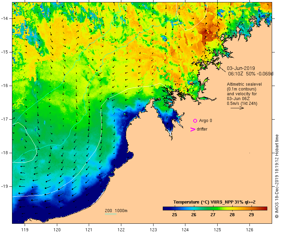Click the -14 latitude axis label
The image size is (281, 233).
[4, 19]
